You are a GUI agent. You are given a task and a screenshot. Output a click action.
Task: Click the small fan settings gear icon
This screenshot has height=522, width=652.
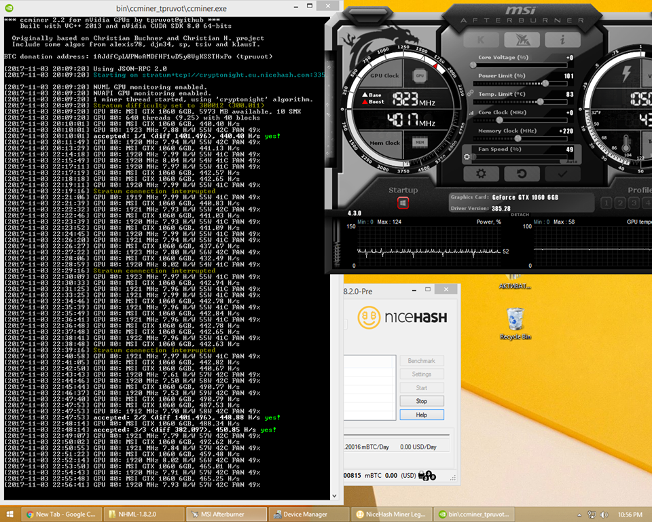(467, 157)
